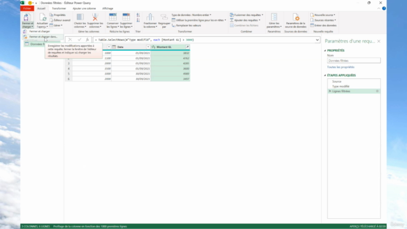This screenshot has height=229, width=407.
Task: Close the Paramètres d'une requête pane
Action: [379, 41]
